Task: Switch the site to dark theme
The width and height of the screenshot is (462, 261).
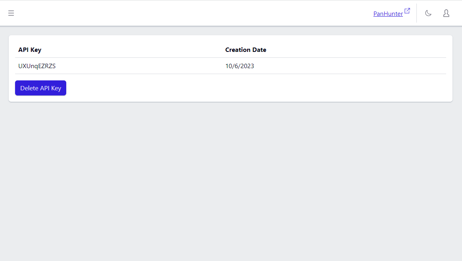Action: click(x=428, y=13)
